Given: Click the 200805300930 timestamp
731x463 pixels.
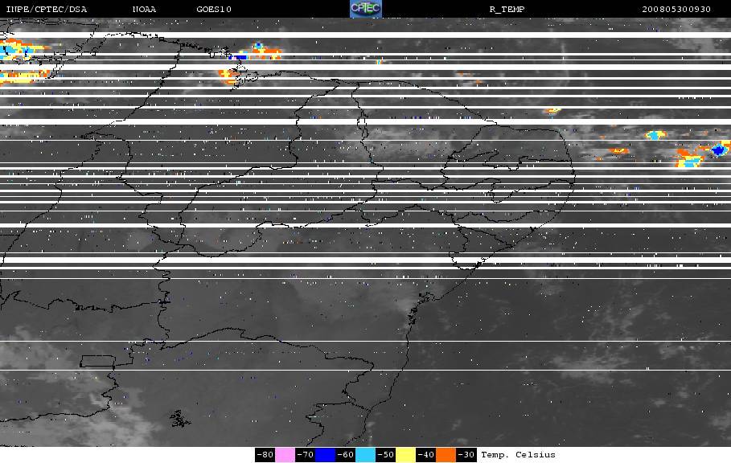Looking at the screenshot, I should [676, 9].
